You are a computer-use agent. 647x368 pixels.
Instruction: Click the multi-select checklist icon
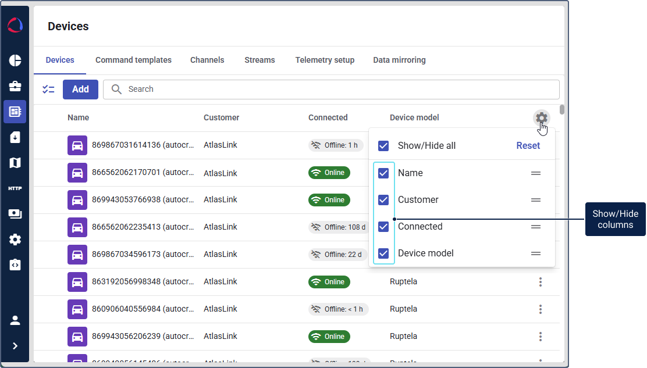tap(48, 90)
